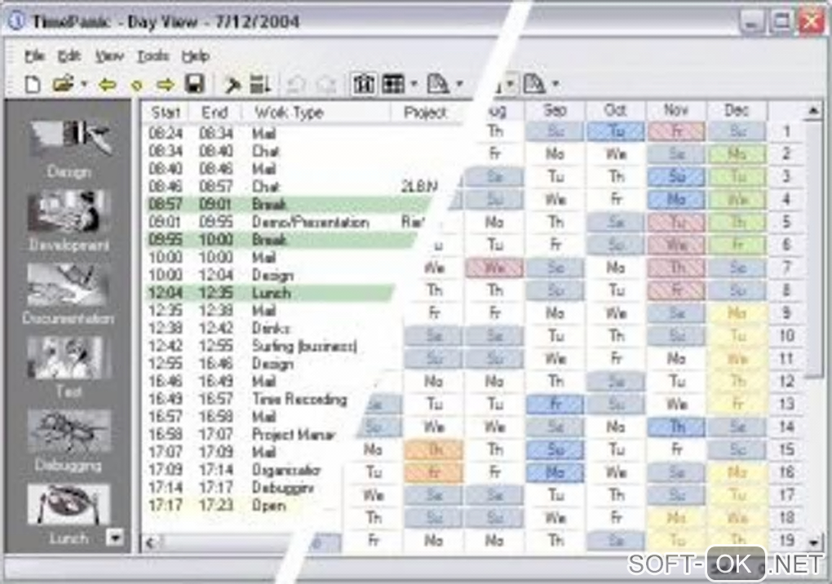Click the greyed redo toolbar icon
Screen dimensions: 832x584
point(326,84)
